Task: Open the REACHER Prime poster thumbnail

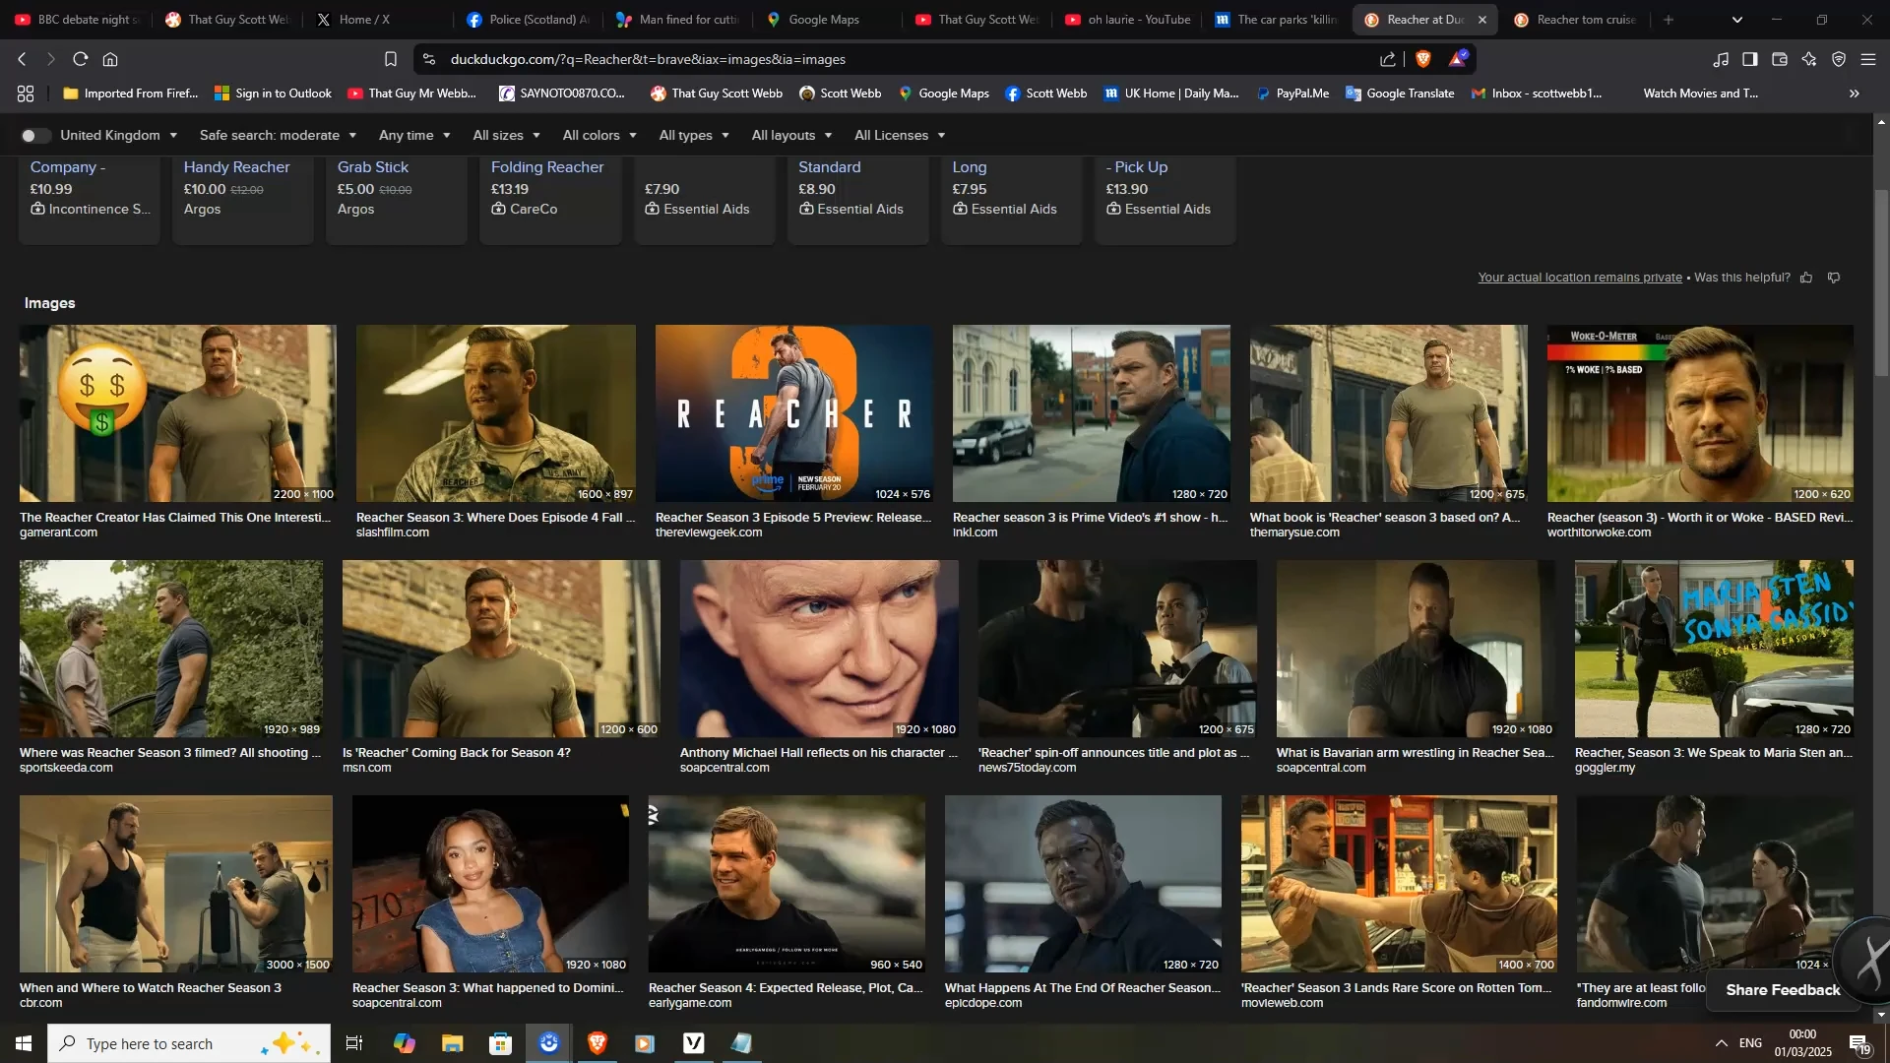Action: pos(794,413)
